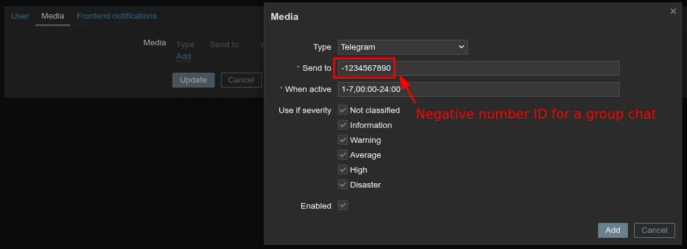Click the Send to input field
687x249 pixels.
(479, 68)
